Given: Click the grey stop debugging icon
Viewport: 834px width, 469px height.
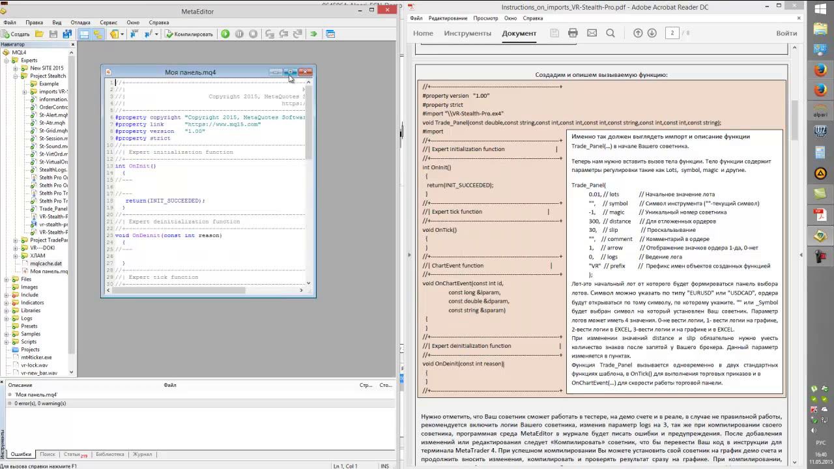Looking at the screenshot, I should coord(253,34).
